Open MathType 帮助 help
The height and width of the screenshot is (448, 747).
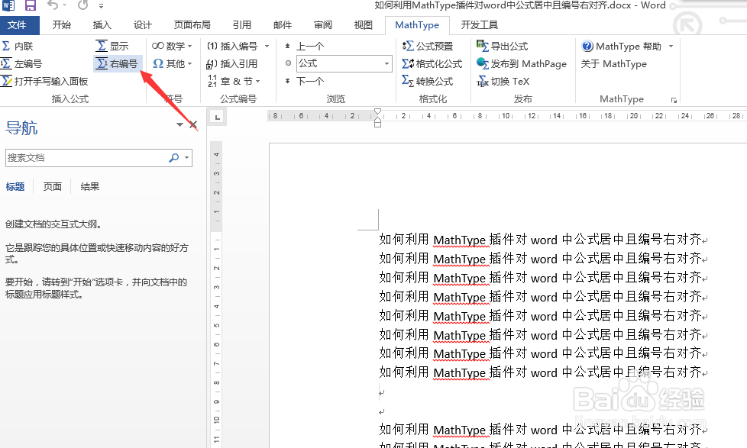[x=622, y=47]
